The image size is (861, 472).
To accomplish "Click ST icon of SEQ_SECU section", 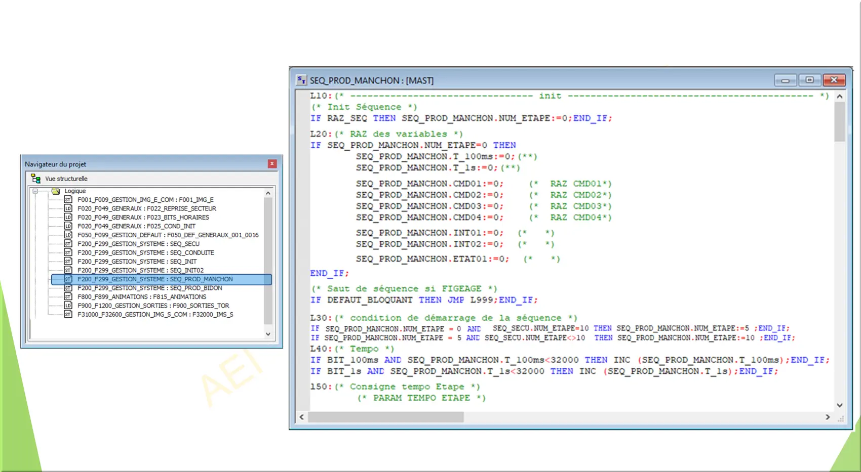I will pos(68,244).
